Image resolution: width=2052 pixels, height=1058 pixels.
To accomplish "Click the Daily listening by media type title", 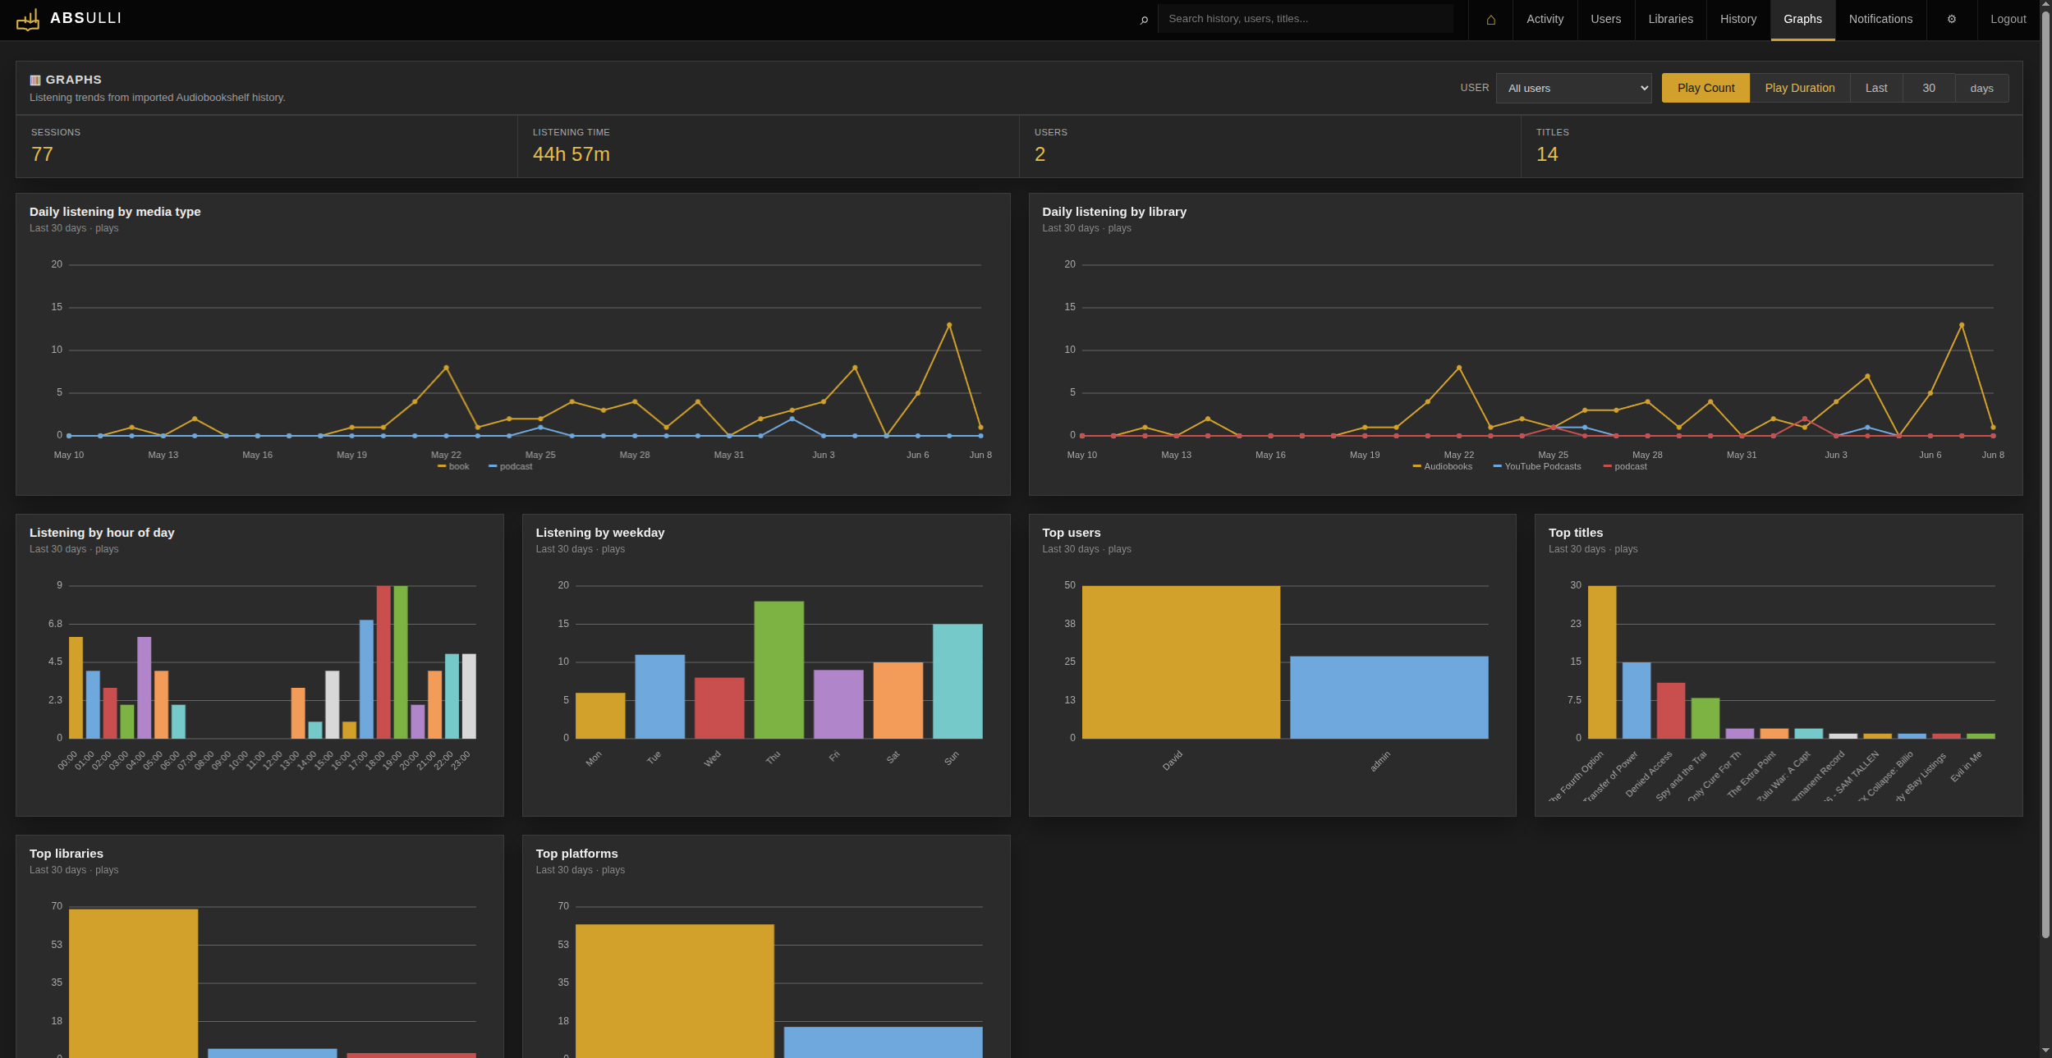I will 115,212.
